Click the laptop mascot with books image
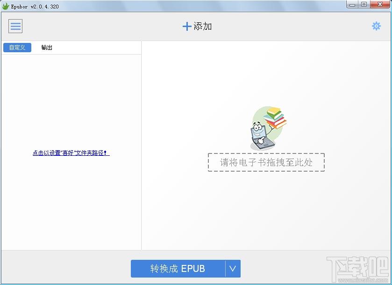This screenshot has height=285, width=392. pyautogui.click(x=268, y=128)
